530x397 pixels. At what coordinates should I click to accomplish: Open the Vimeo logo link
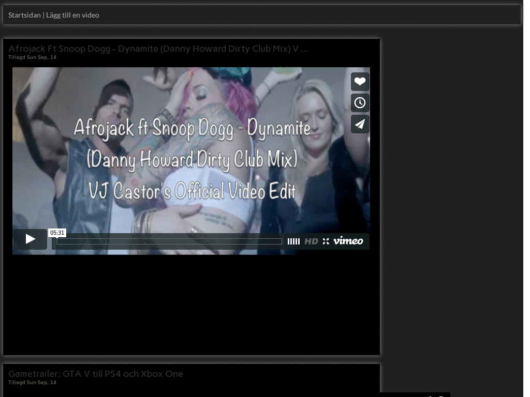pos(348,241)
